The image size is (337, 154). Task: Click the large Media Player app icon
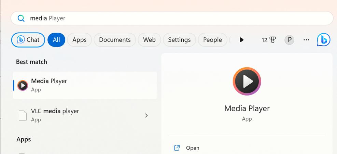point(247,81)
